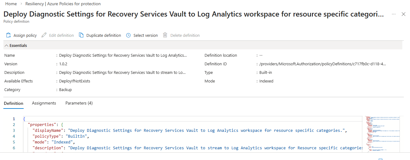Switch to the Assignments tab
The width and height of the screenshot is (410, 160).
pos(44,103)
